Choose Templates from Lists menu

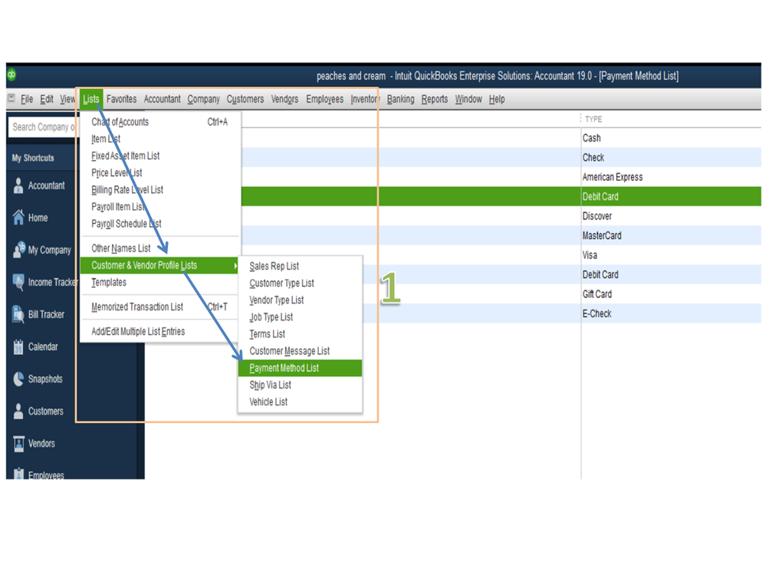point(159,283)
